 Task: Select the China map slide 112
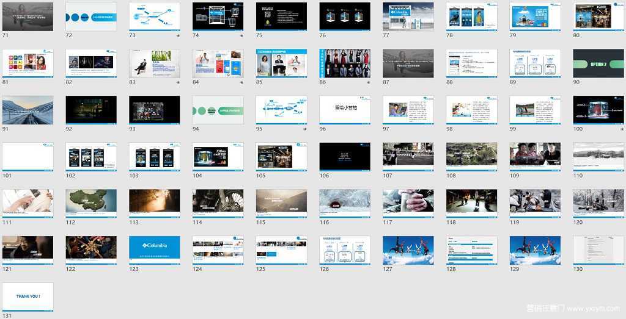[91, 203]
